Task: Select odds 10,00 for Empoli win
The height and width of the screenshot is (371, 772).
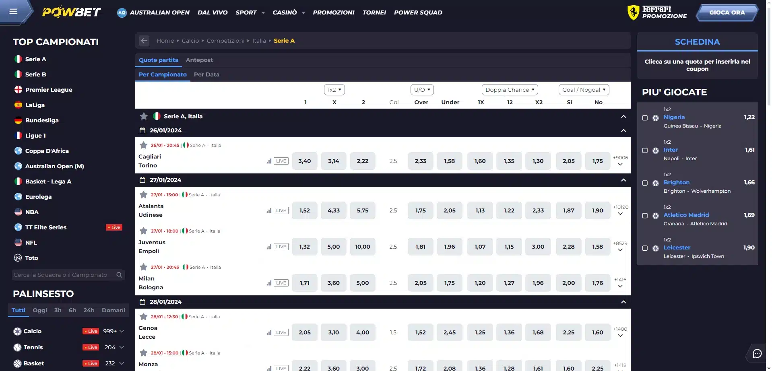Action: click(363, 247)
